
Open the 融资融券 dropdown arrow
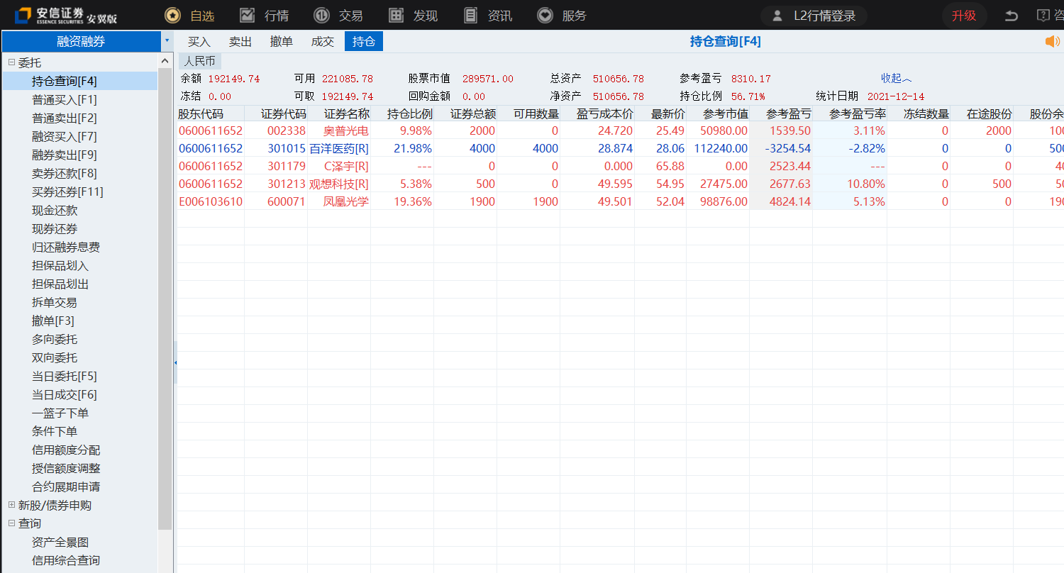coord(167,40)
